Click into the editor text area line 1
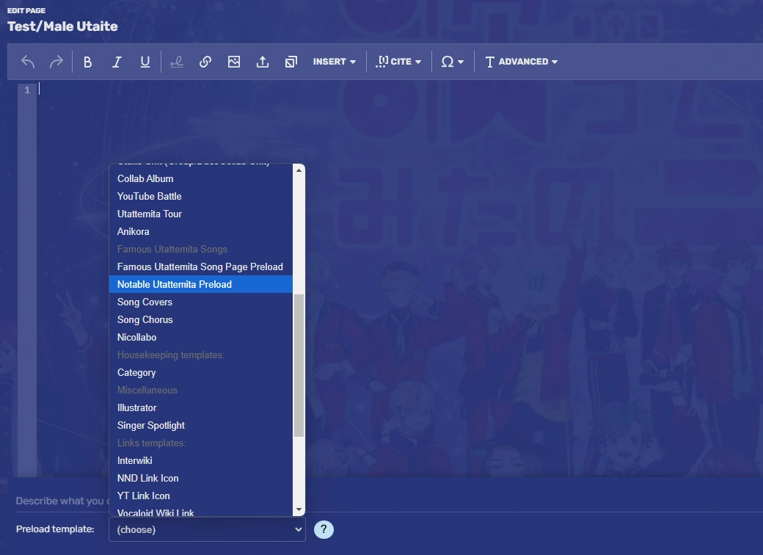This screenshot has height=555, width=763. pos(399,90)
